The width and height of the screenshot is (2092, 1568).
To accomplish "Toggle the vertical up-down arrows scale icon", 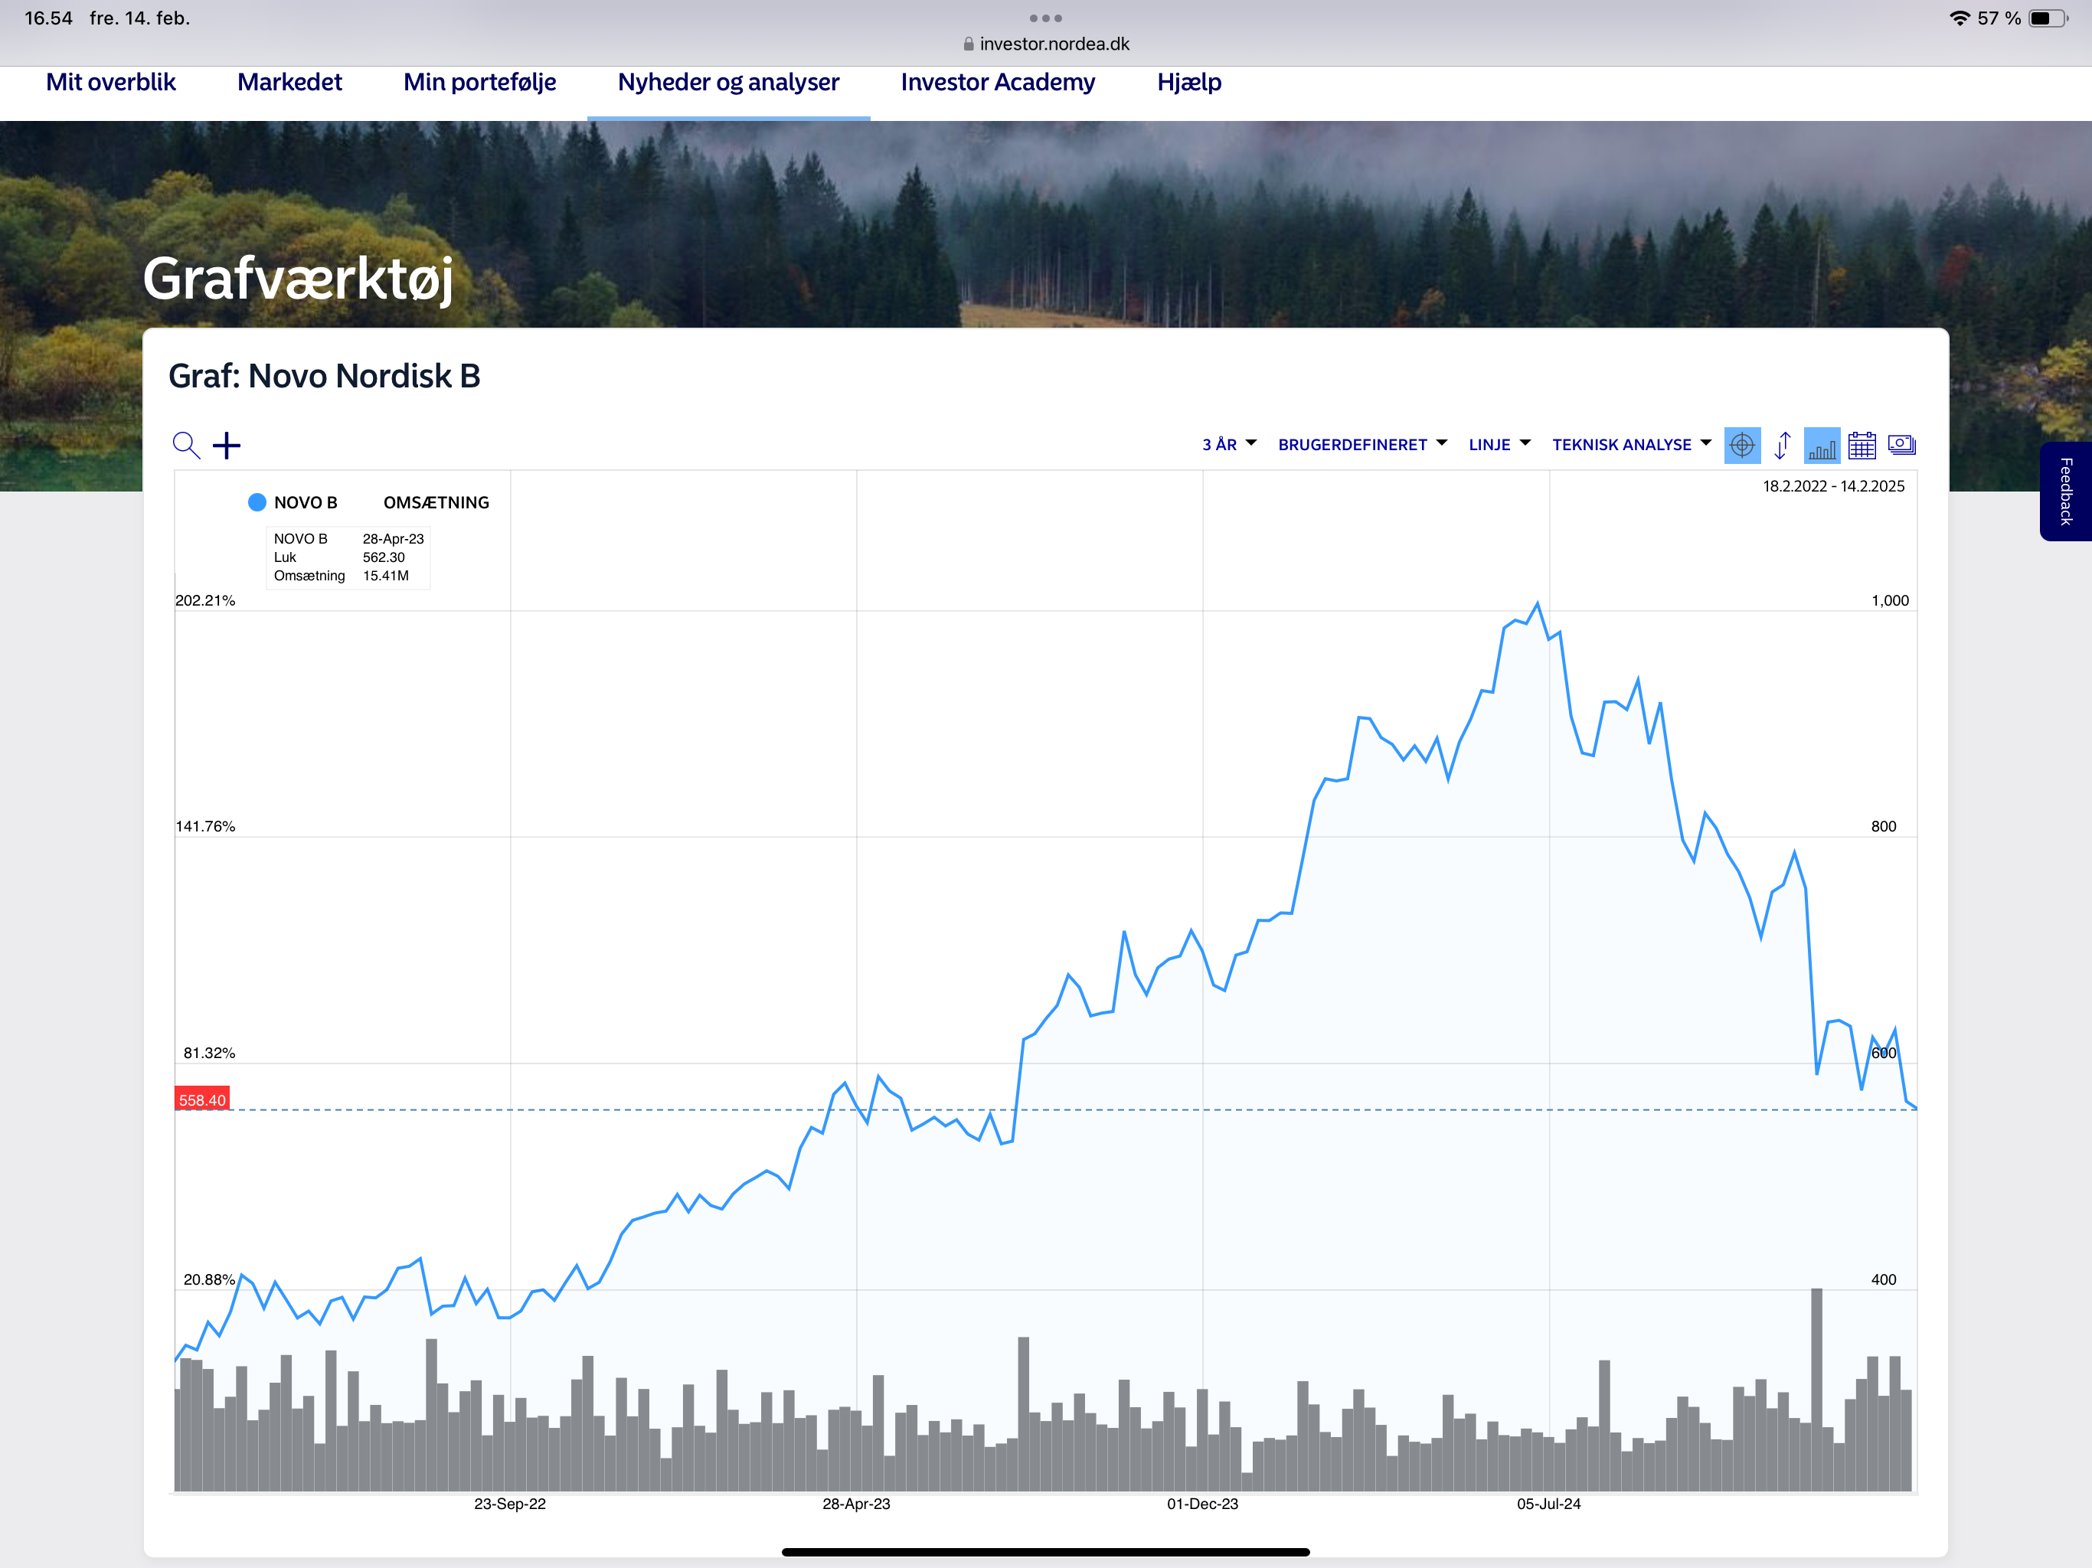I will [x=1783, y=445].
